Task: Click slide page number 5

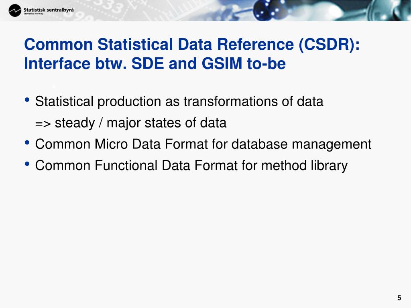Action: tap(399, 298)
